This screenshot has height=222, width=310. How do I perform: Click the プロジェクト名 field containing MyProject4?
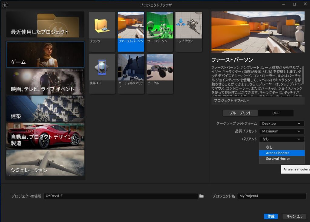pos(271,196)
